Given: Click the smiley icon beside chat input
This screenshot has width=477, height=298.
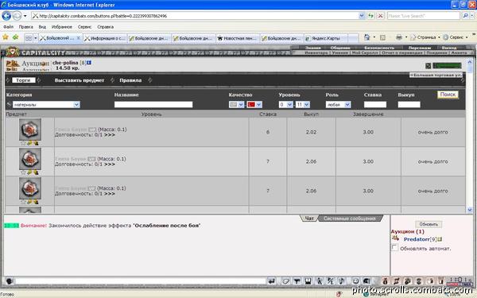Looking at the screenshot, I should tap(9, 281).
